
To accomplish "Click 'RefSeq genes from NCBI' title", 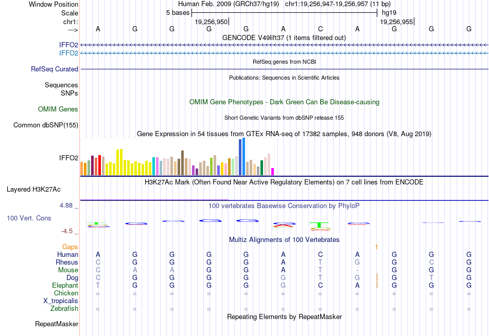I will click(x=284, y=62).
